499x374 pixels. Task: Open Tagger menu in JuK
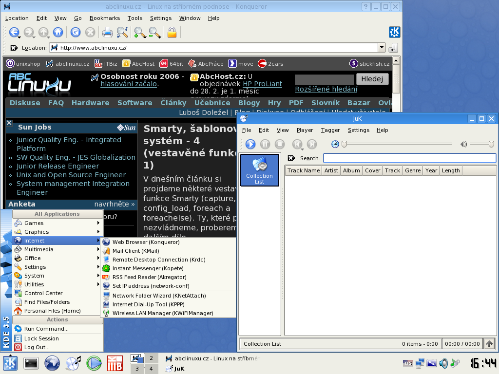click(x=330, y=130)
